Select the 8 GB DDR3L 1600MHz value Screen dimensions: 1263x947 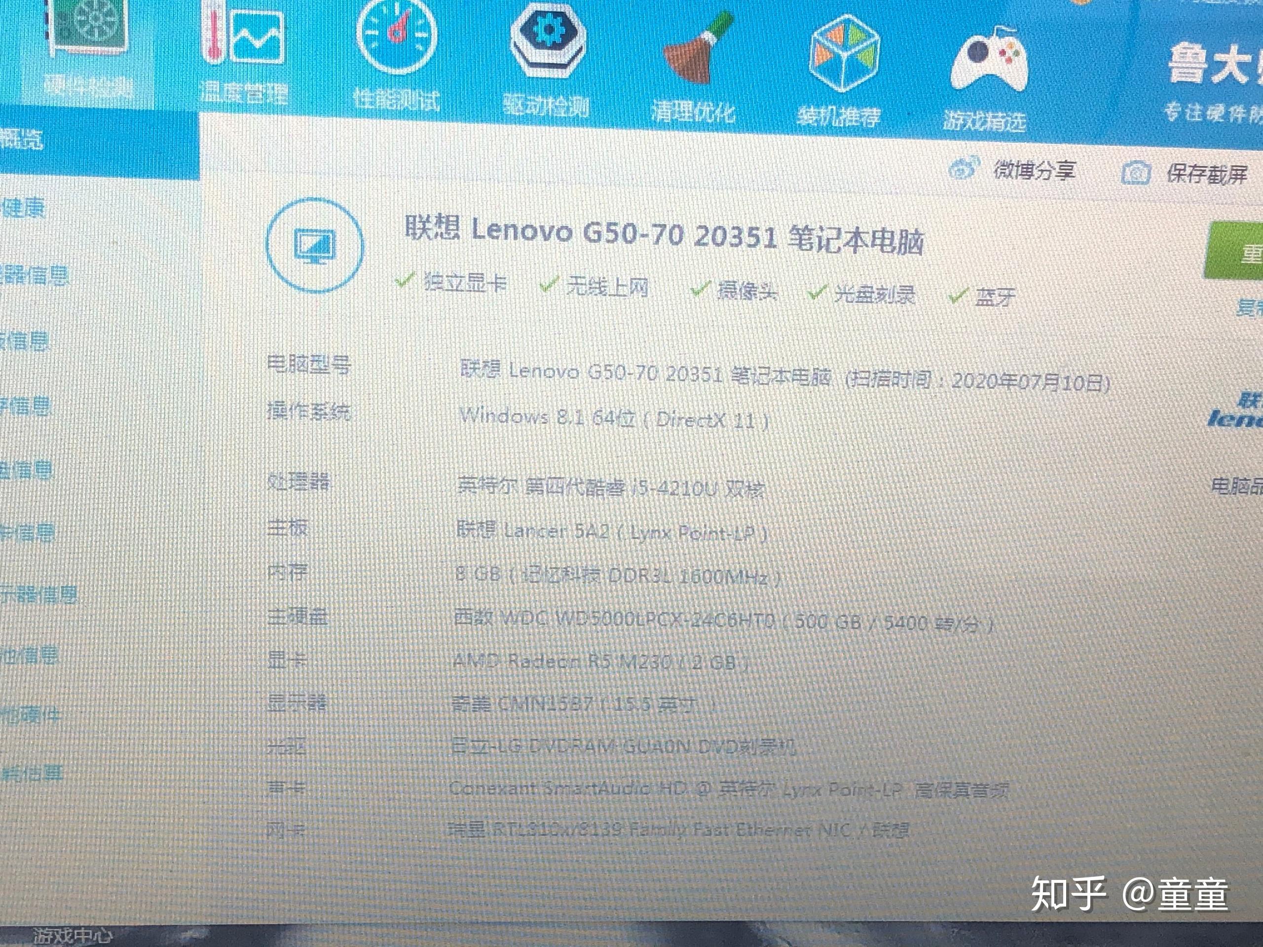coord(617,576)
